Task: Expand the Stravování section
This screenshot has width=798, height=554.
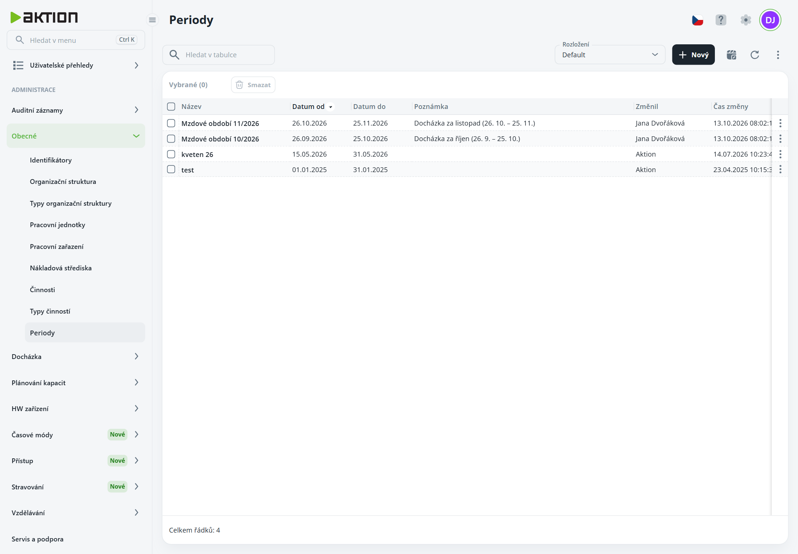Action: (76, 487)
